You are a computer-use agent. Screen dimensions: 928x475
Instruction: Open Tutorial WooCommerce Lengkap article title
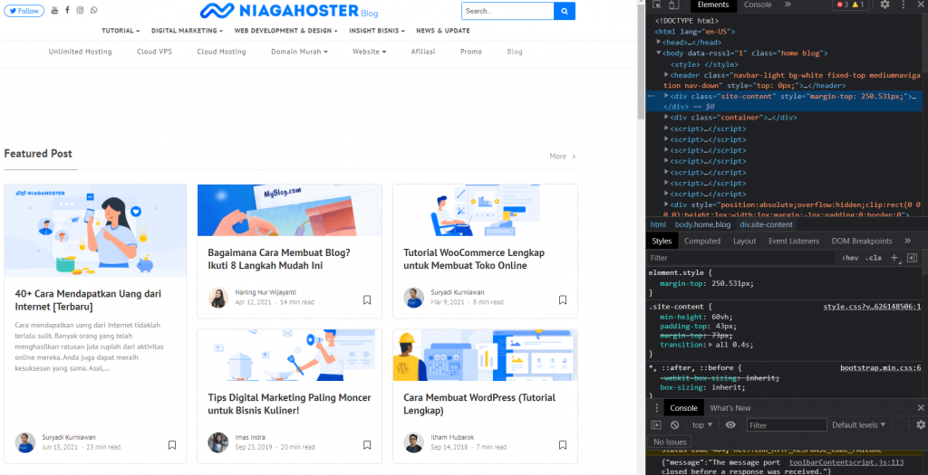point(474,259)
